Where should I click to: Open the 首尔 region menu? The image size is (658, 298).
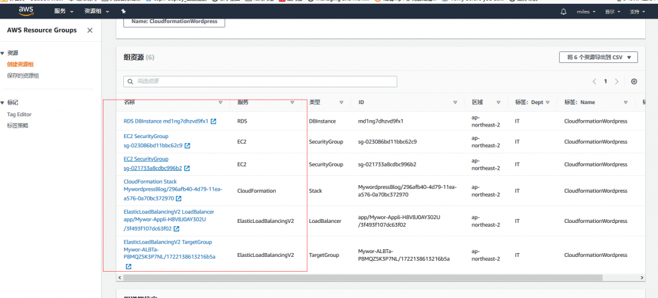pyautogui.click(x=612, y=12)
